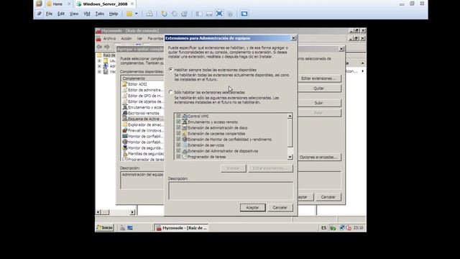Collapse the actions pane section arrow
Screen dimensions: 460x259
point(362,63)
